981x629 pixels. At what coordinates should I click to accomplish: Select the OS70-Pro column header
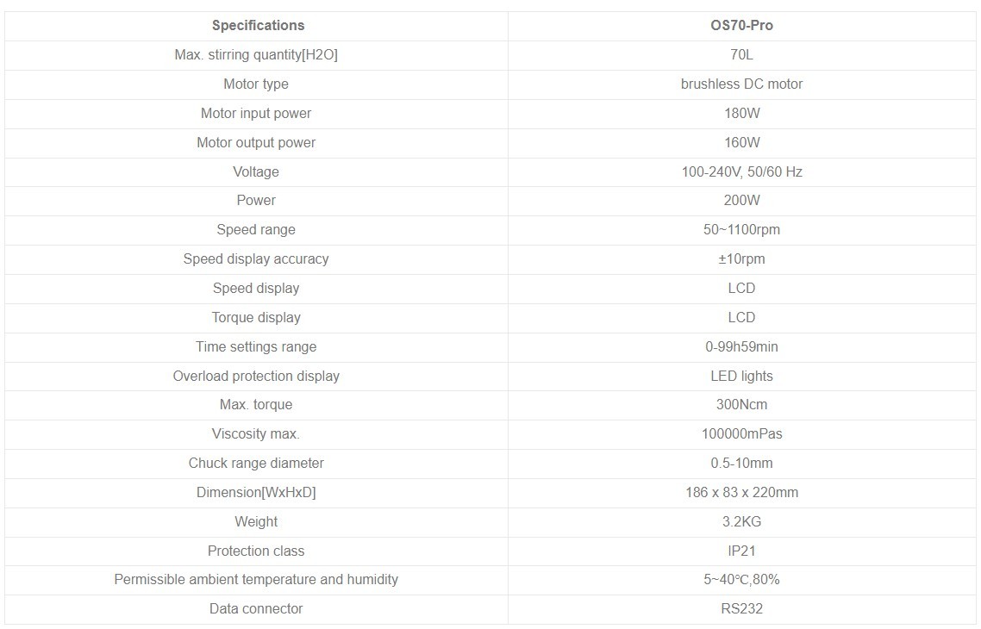(x=741, y=26)
